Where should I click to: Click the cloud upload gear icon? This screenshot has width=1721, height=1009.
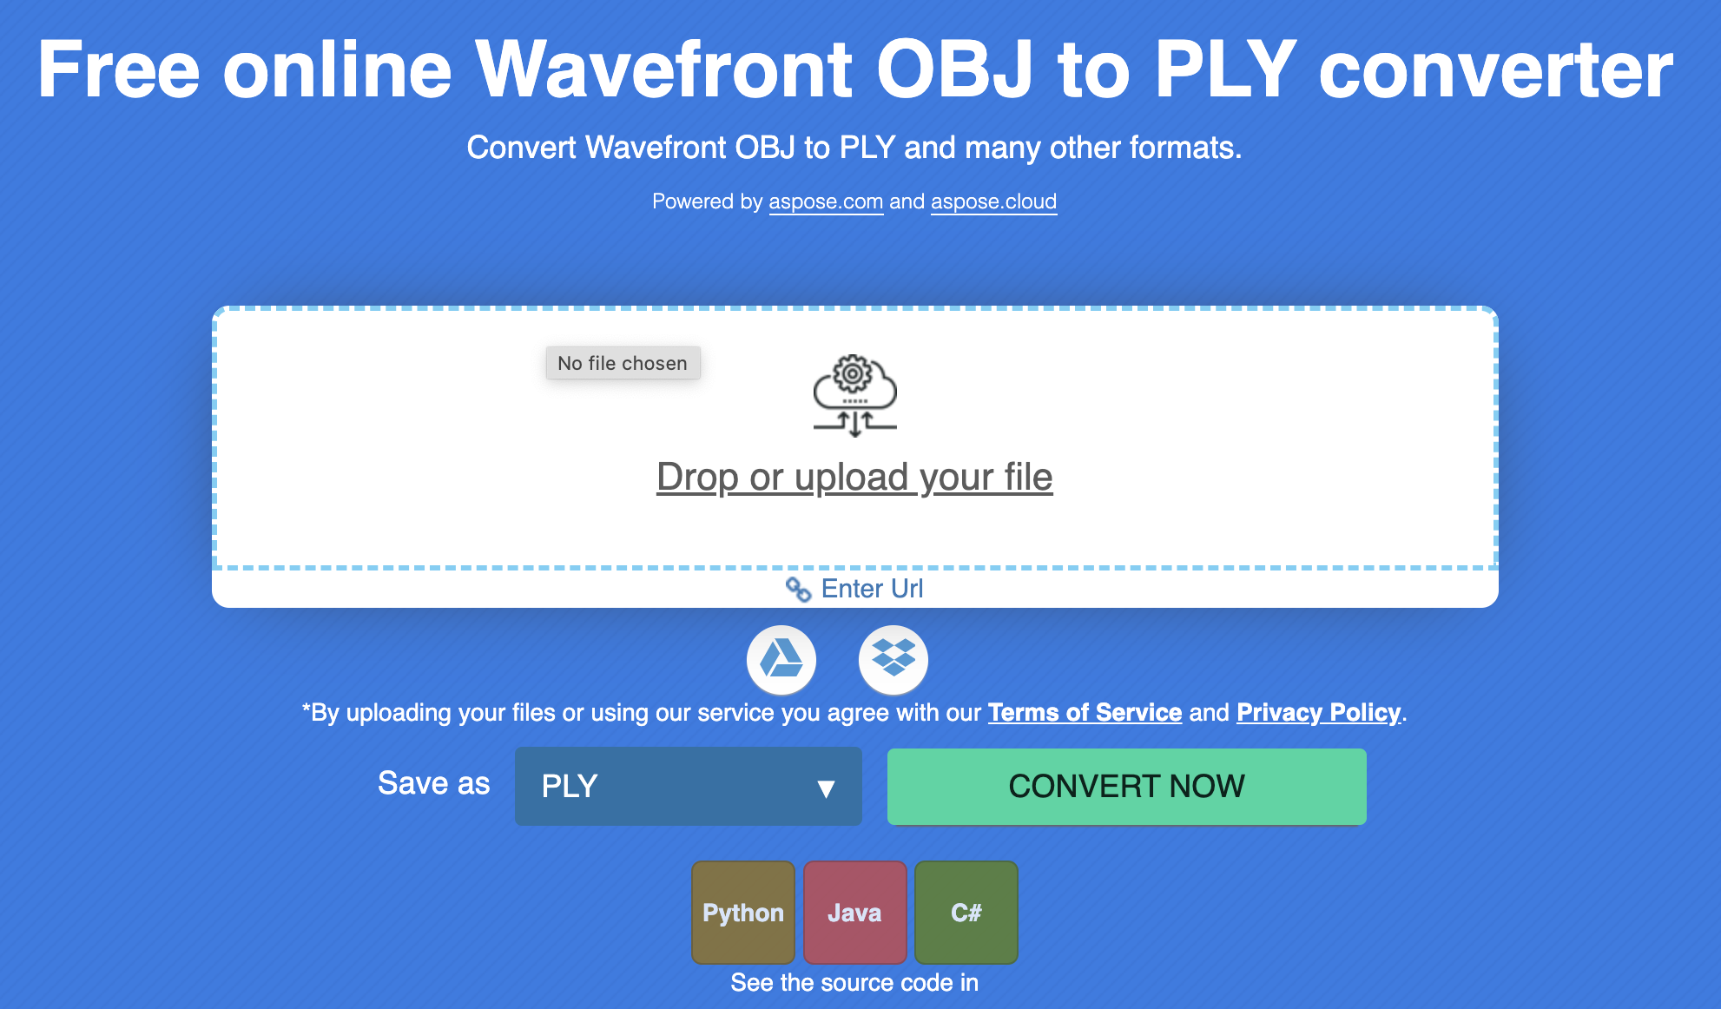click(854, 395)
